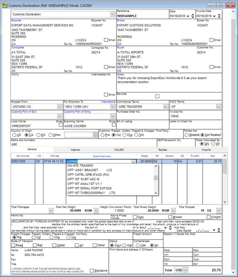
Task: Open the Total Gross Weight KGM unit dropdown
Action: pos(173,211)
